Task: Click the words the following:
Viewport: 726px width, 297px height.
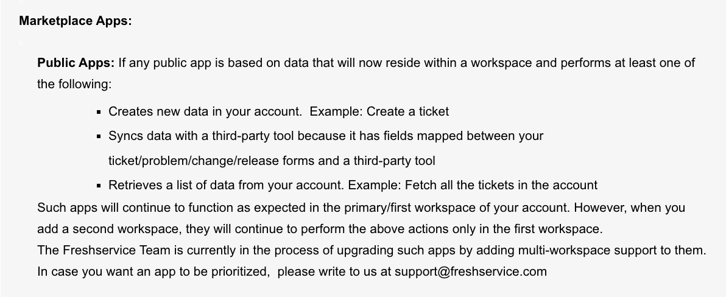Action: (x=74, y=84)
